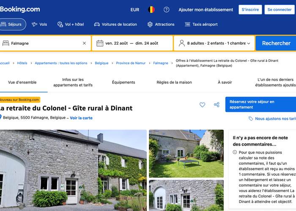Open Ajouter mon établissement link

coord(206,10)
